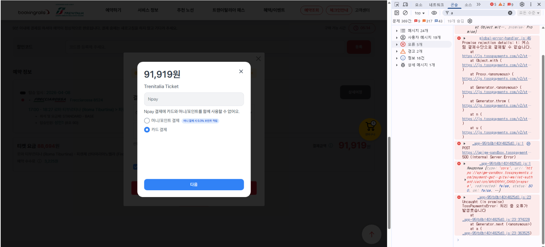Expand the 정보 16건 group arrow

tap(397, 58)
